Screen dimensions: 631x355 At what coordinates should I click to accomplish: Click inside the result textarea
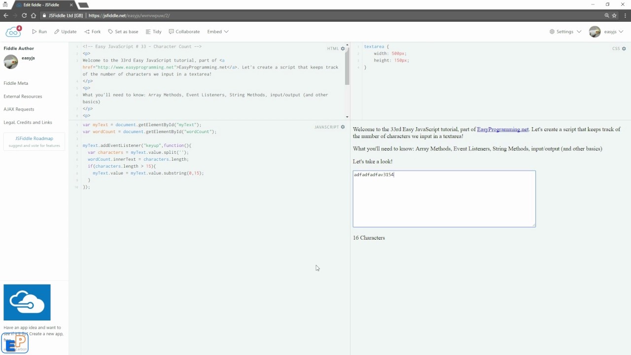pos(444,199)
